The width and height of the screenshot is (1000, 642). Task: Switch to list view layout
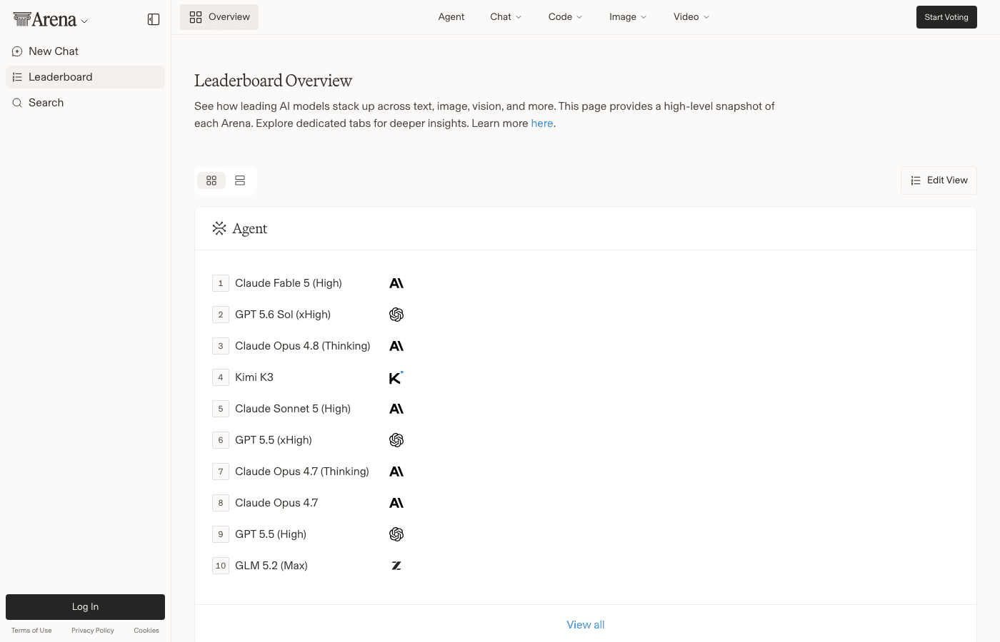click(240, 180)
